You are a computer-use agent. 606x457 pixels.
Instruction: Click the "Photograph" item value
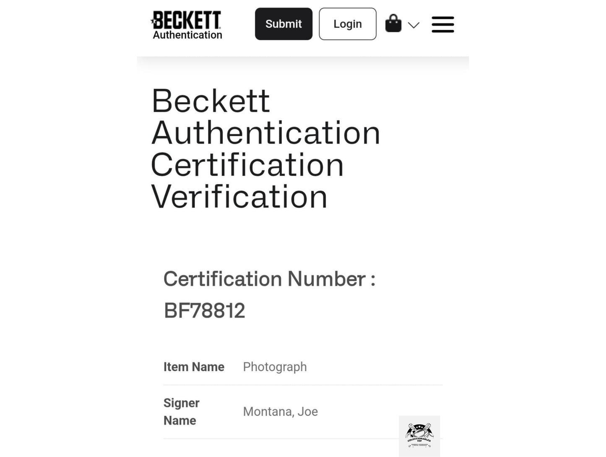(275, 367)
